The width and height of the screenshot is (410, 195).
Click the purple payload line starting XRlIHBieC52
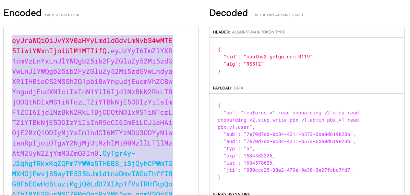point(92,82)
